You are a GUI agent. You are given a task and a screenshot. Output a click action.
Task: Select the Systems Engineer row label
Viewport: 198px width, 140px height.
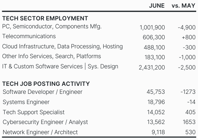pos(26,102)
